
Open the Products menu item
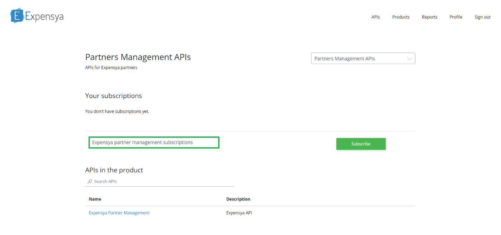401,17
